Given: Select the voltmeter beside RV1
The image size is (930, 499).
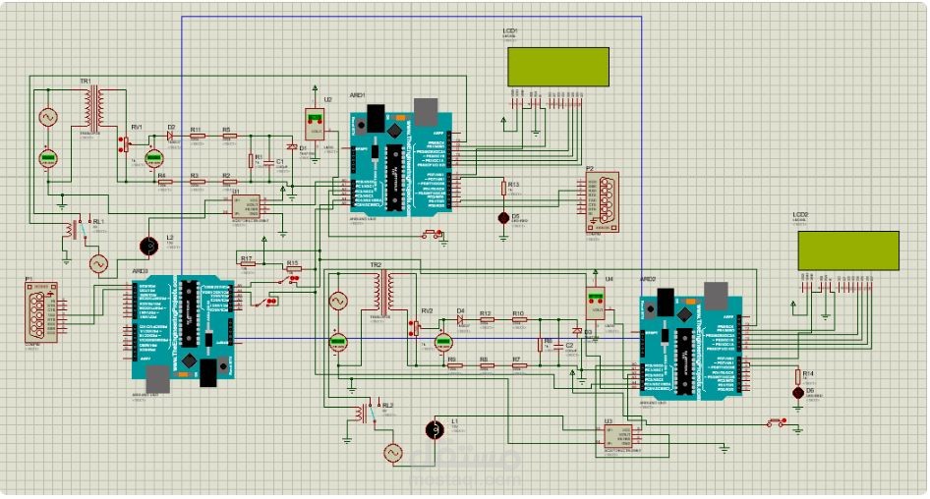Looking at the screenshot, I should pyautogui.click(x=153, y=158).
